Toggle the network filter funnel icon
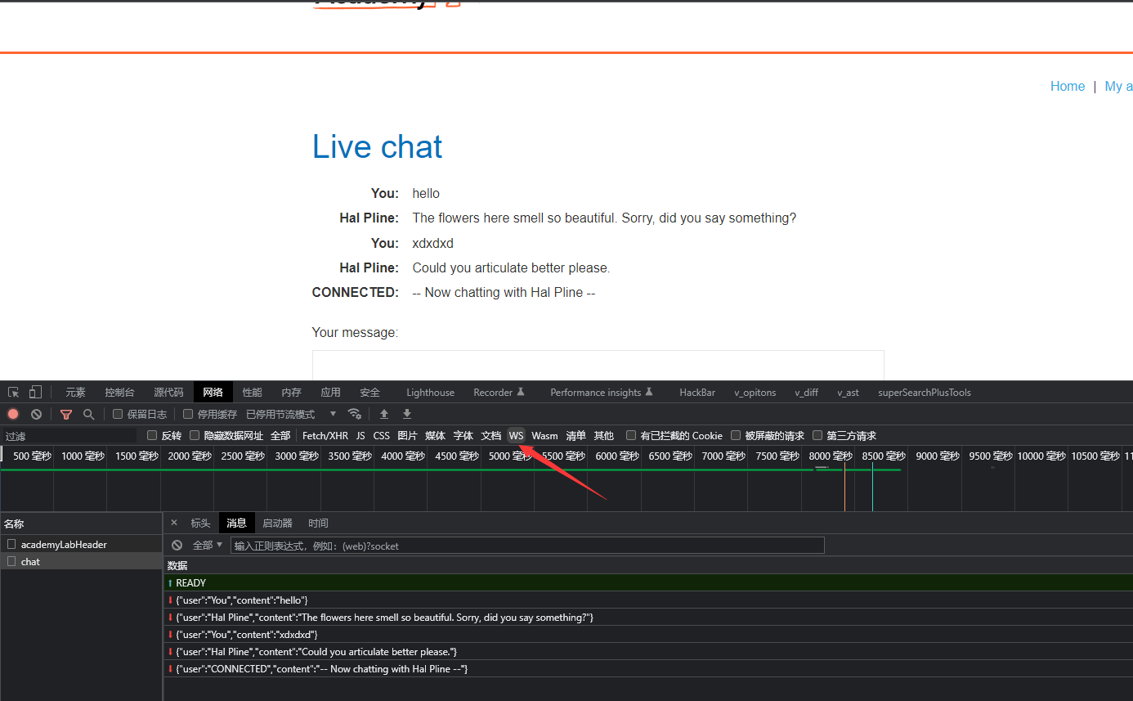 click(66, 415)
